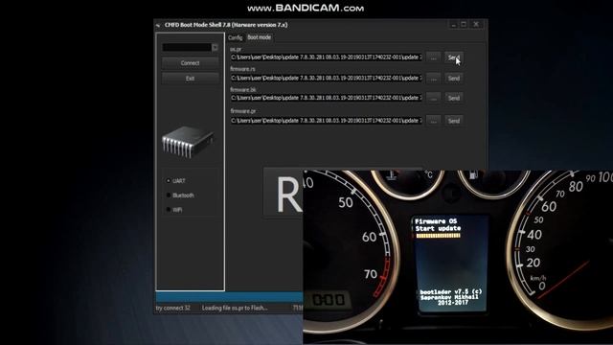Browse for firmware.rs file with ellipsis button
This screenshot has height=345, width=613.
(433, 79)
